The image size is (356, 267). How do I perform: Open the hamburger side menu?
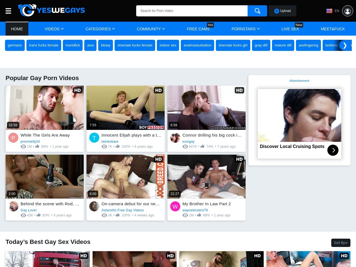click(8, 11)
